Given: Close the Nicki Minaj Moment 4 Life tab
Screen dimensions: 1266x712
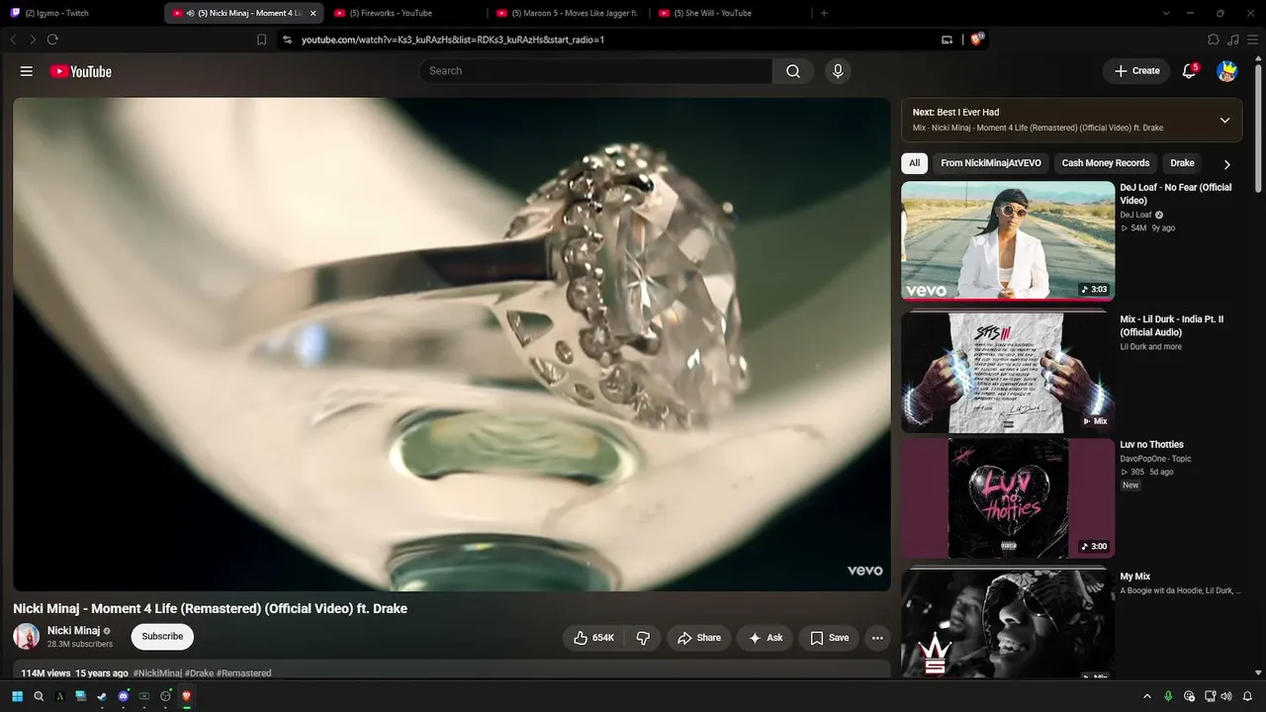Looking at the screenshot, I should [314, 13].
